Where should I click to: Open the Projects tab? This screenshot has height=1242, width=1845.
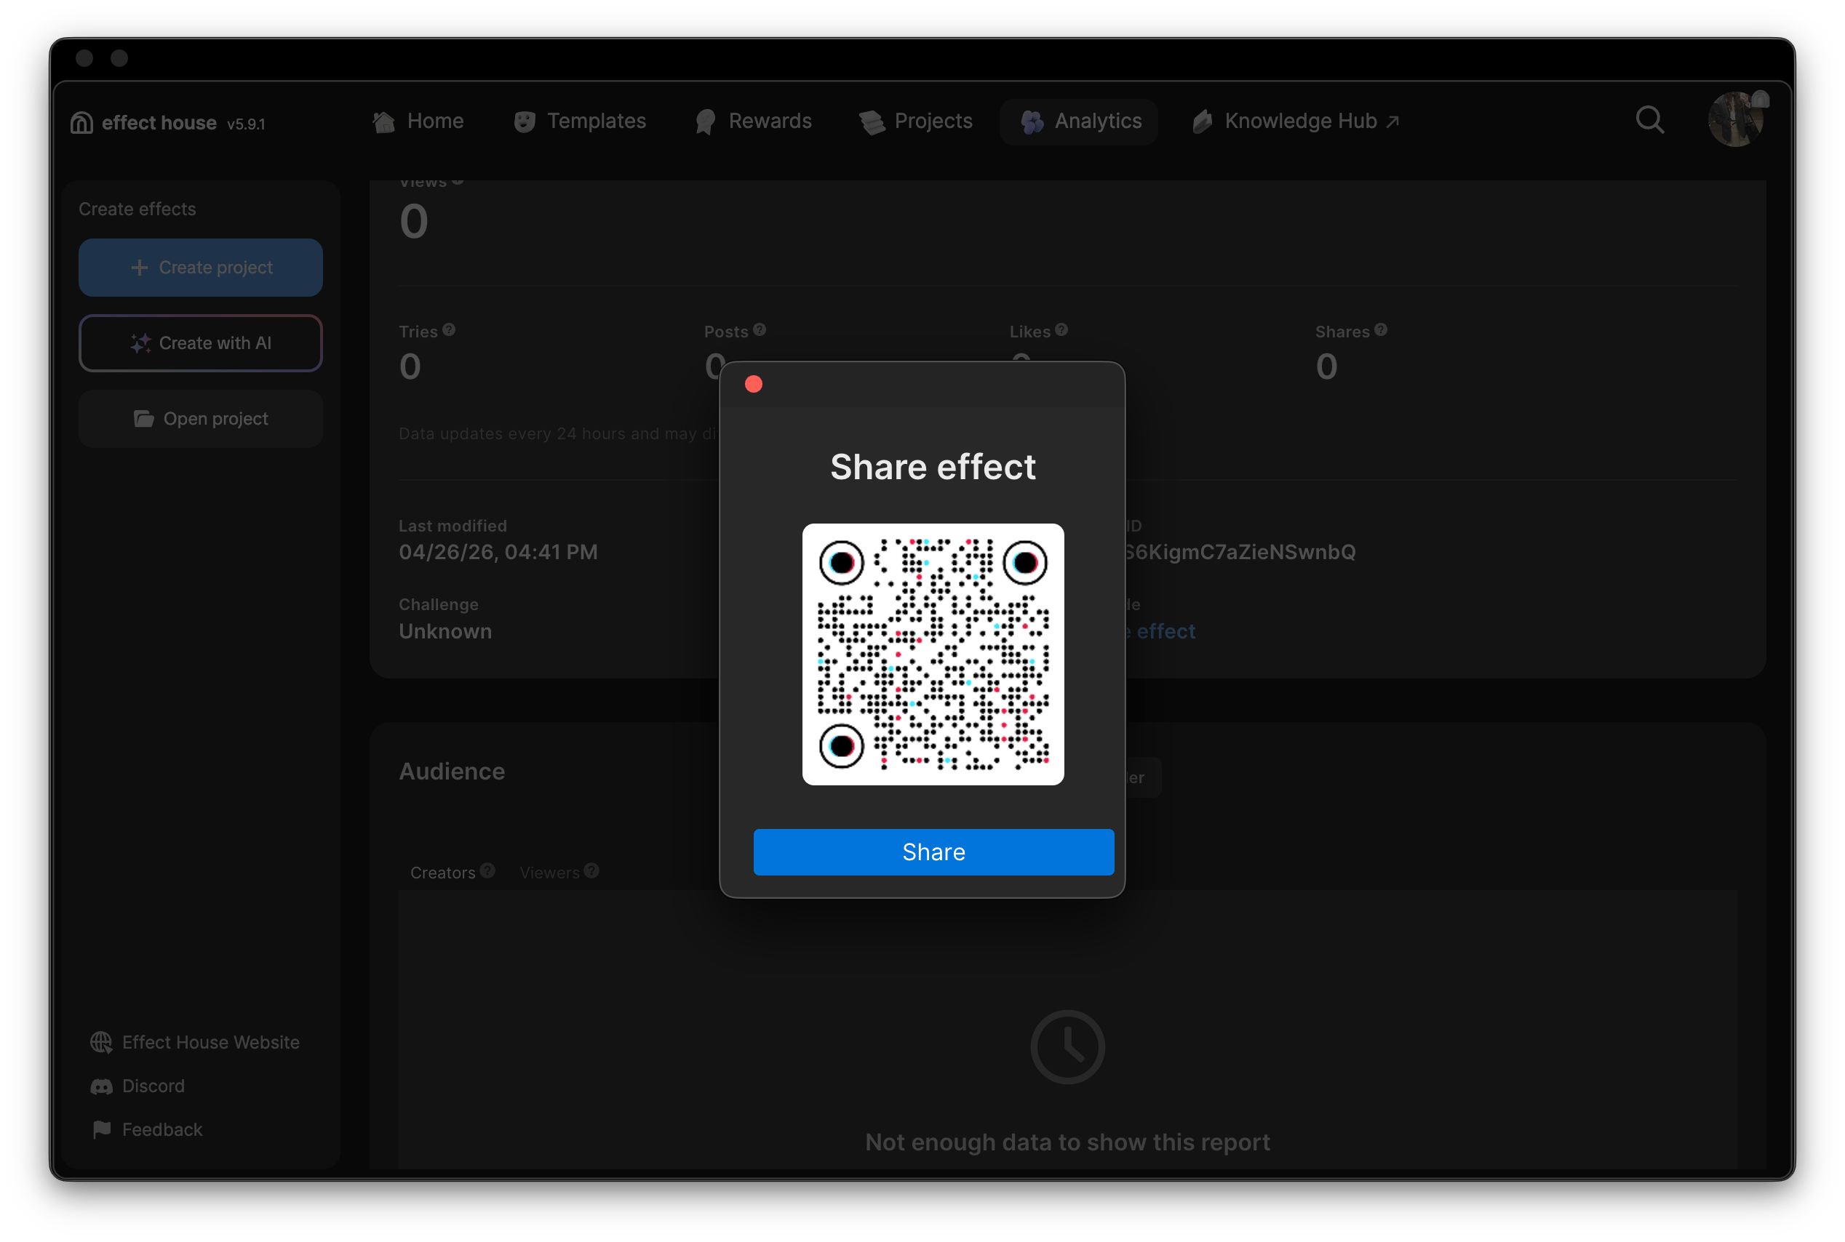[x=916, y=121]
